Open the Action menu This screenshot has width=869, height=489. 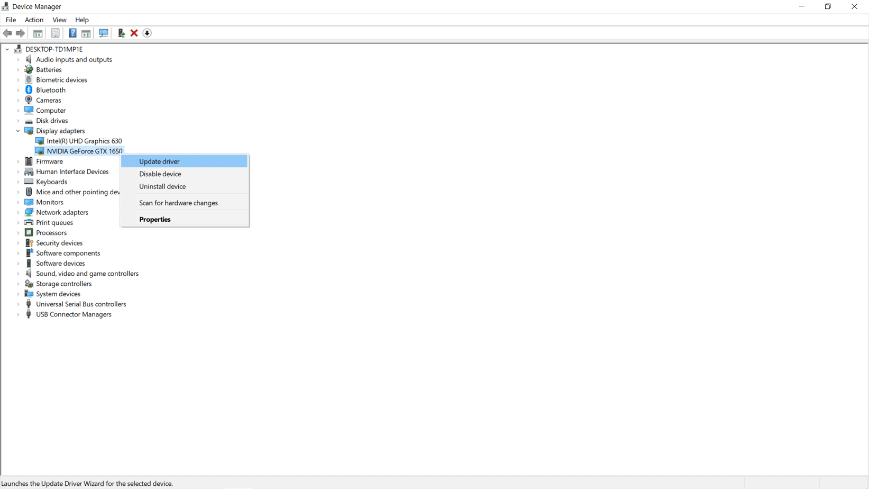click(x=34, y=20)
